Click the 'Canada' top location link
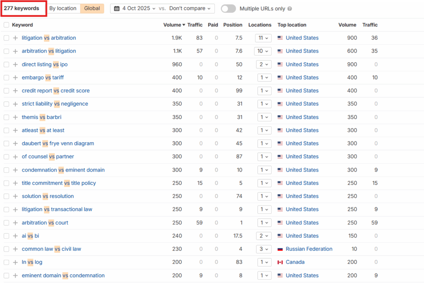The height and width of the screenshot is (283, 424). [295, 262]
